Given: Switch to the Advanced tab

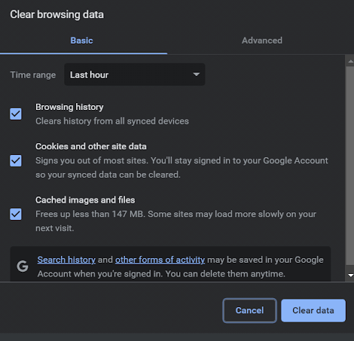Looking at the screenshot, I should coord(262,41).
